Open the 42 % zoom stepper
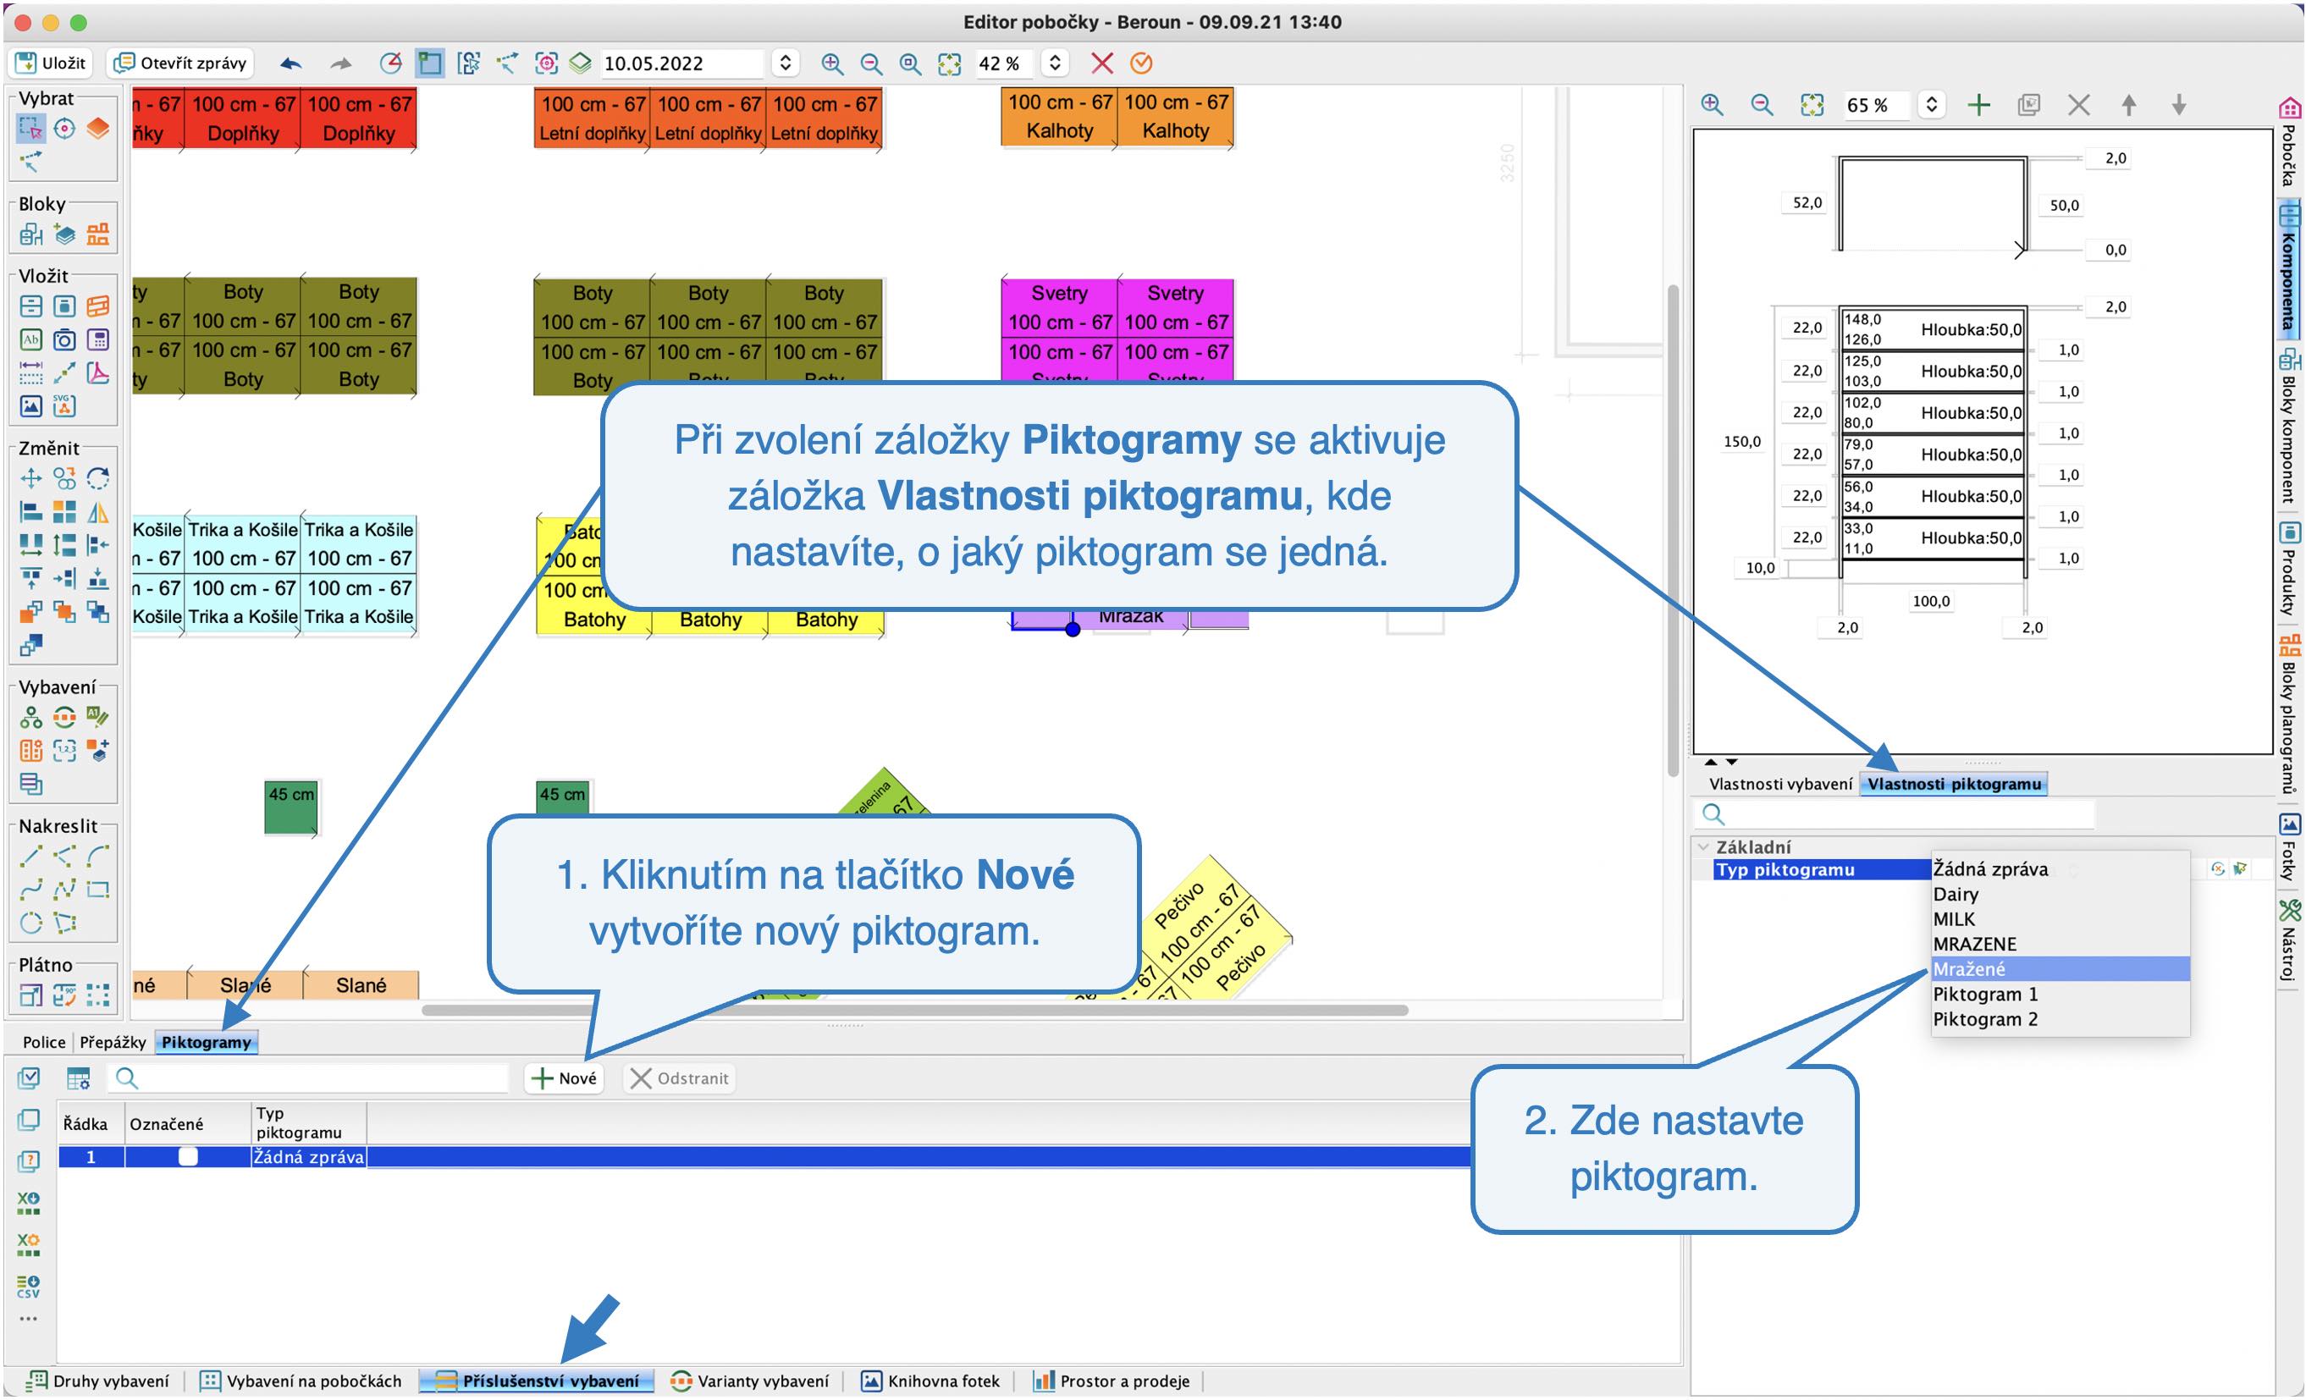Viewport: 2306px width, 1400px height. click(x=1055, y=63)
